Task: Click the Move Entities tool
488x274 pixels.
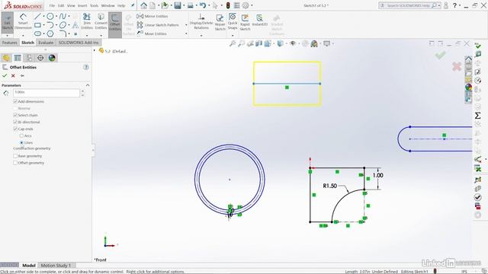Action: 152,33
